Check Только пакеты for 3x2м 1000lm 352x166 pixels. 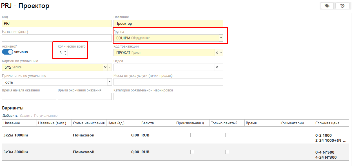coord(227,135)
